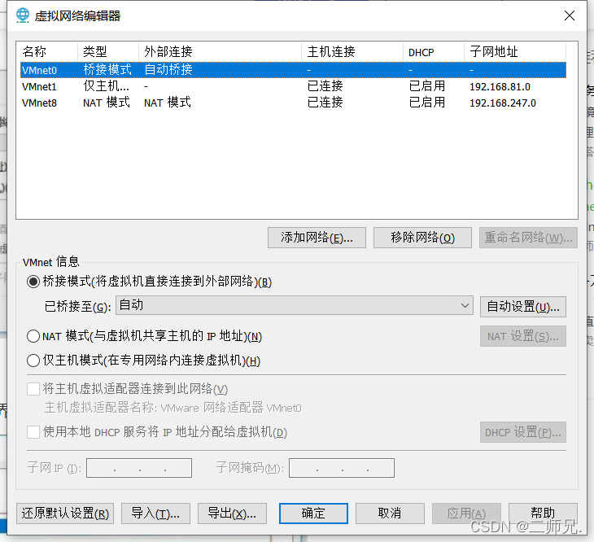Click 仅主机... type cell for VMnet1

(x=106, y=86)
